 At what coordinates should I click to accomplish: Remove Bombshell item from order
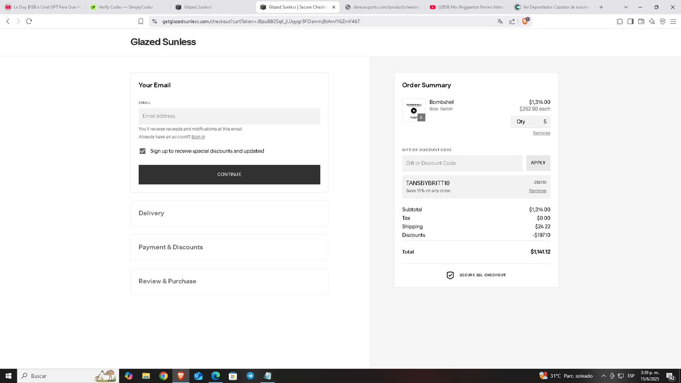pos(541,133)
